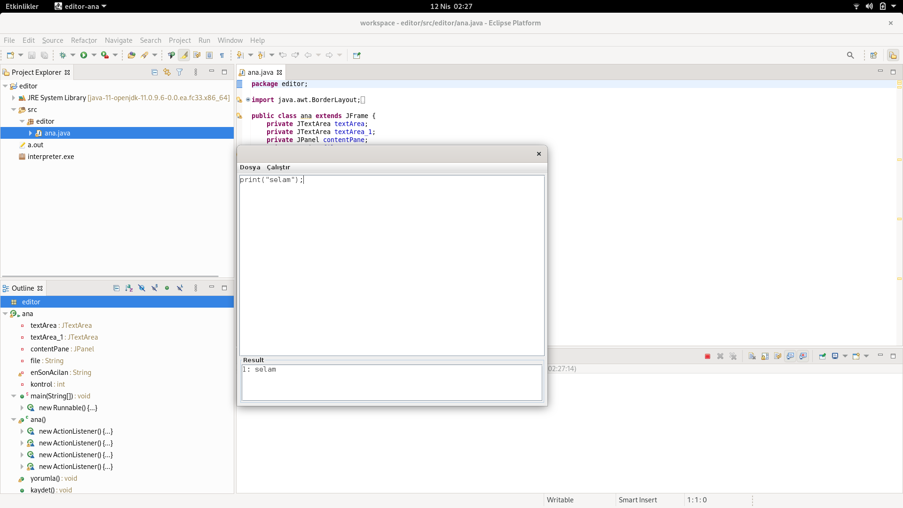Toggle Block Selection Mode icon
This screenshot has width=903, height=508.
[209, 55]
